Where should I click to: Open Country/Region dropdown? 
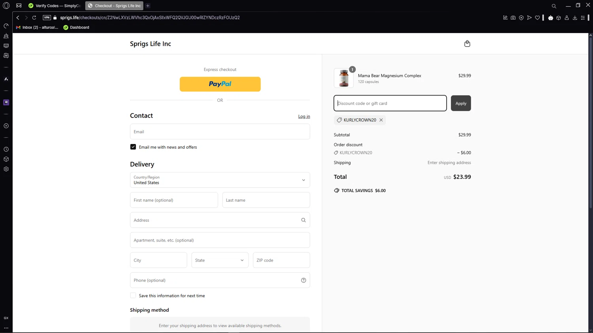tap(220, 180)
